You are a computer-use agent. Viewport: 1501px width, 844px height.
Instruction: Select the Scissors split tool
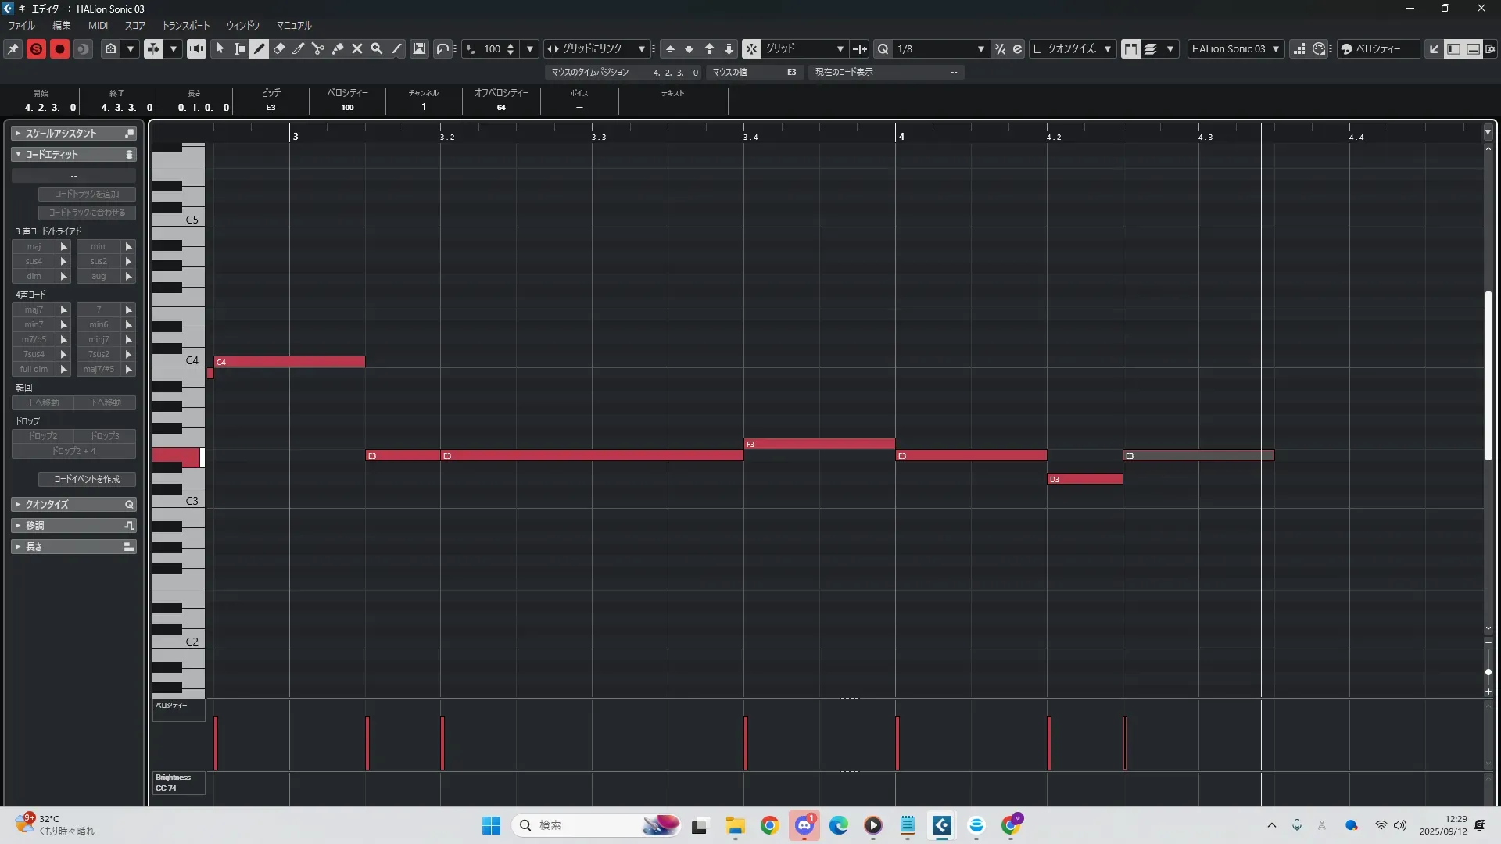[x=317, y=48]
